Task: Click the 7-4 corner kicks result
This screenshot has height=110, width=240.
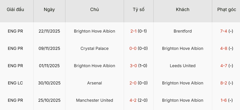Action: [x=224, y=31]
